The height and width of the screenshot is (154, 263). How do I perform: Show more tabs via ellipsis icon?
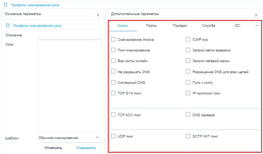click(x=257, y=26)
